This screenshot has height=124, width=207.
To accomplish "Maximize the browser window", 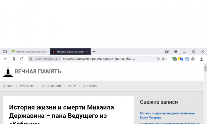I will pos(193,52).
